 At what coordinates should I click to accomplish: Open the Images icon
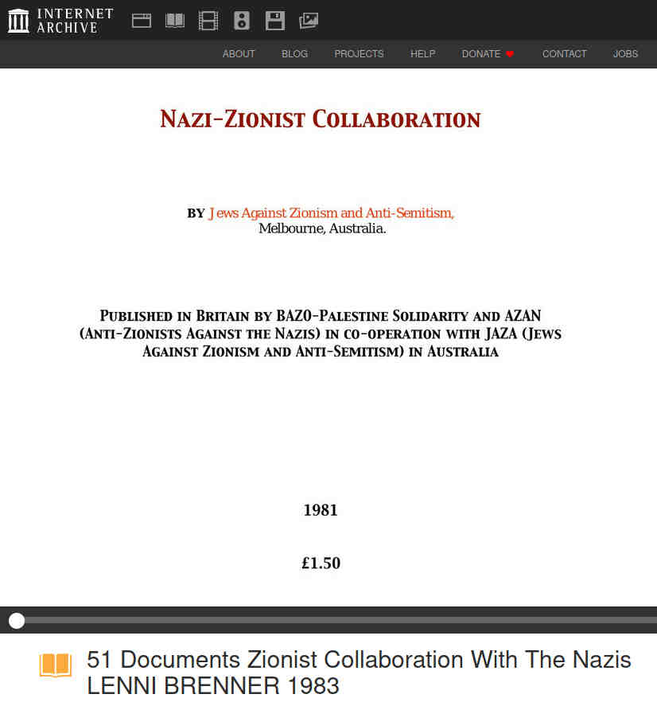pos(309,21)
